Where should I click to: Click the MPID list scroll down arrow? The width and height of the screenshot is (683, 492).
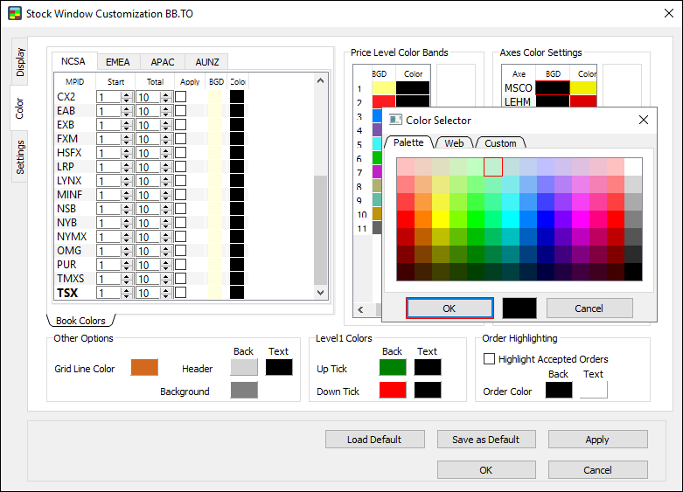[x=320, y=293]
